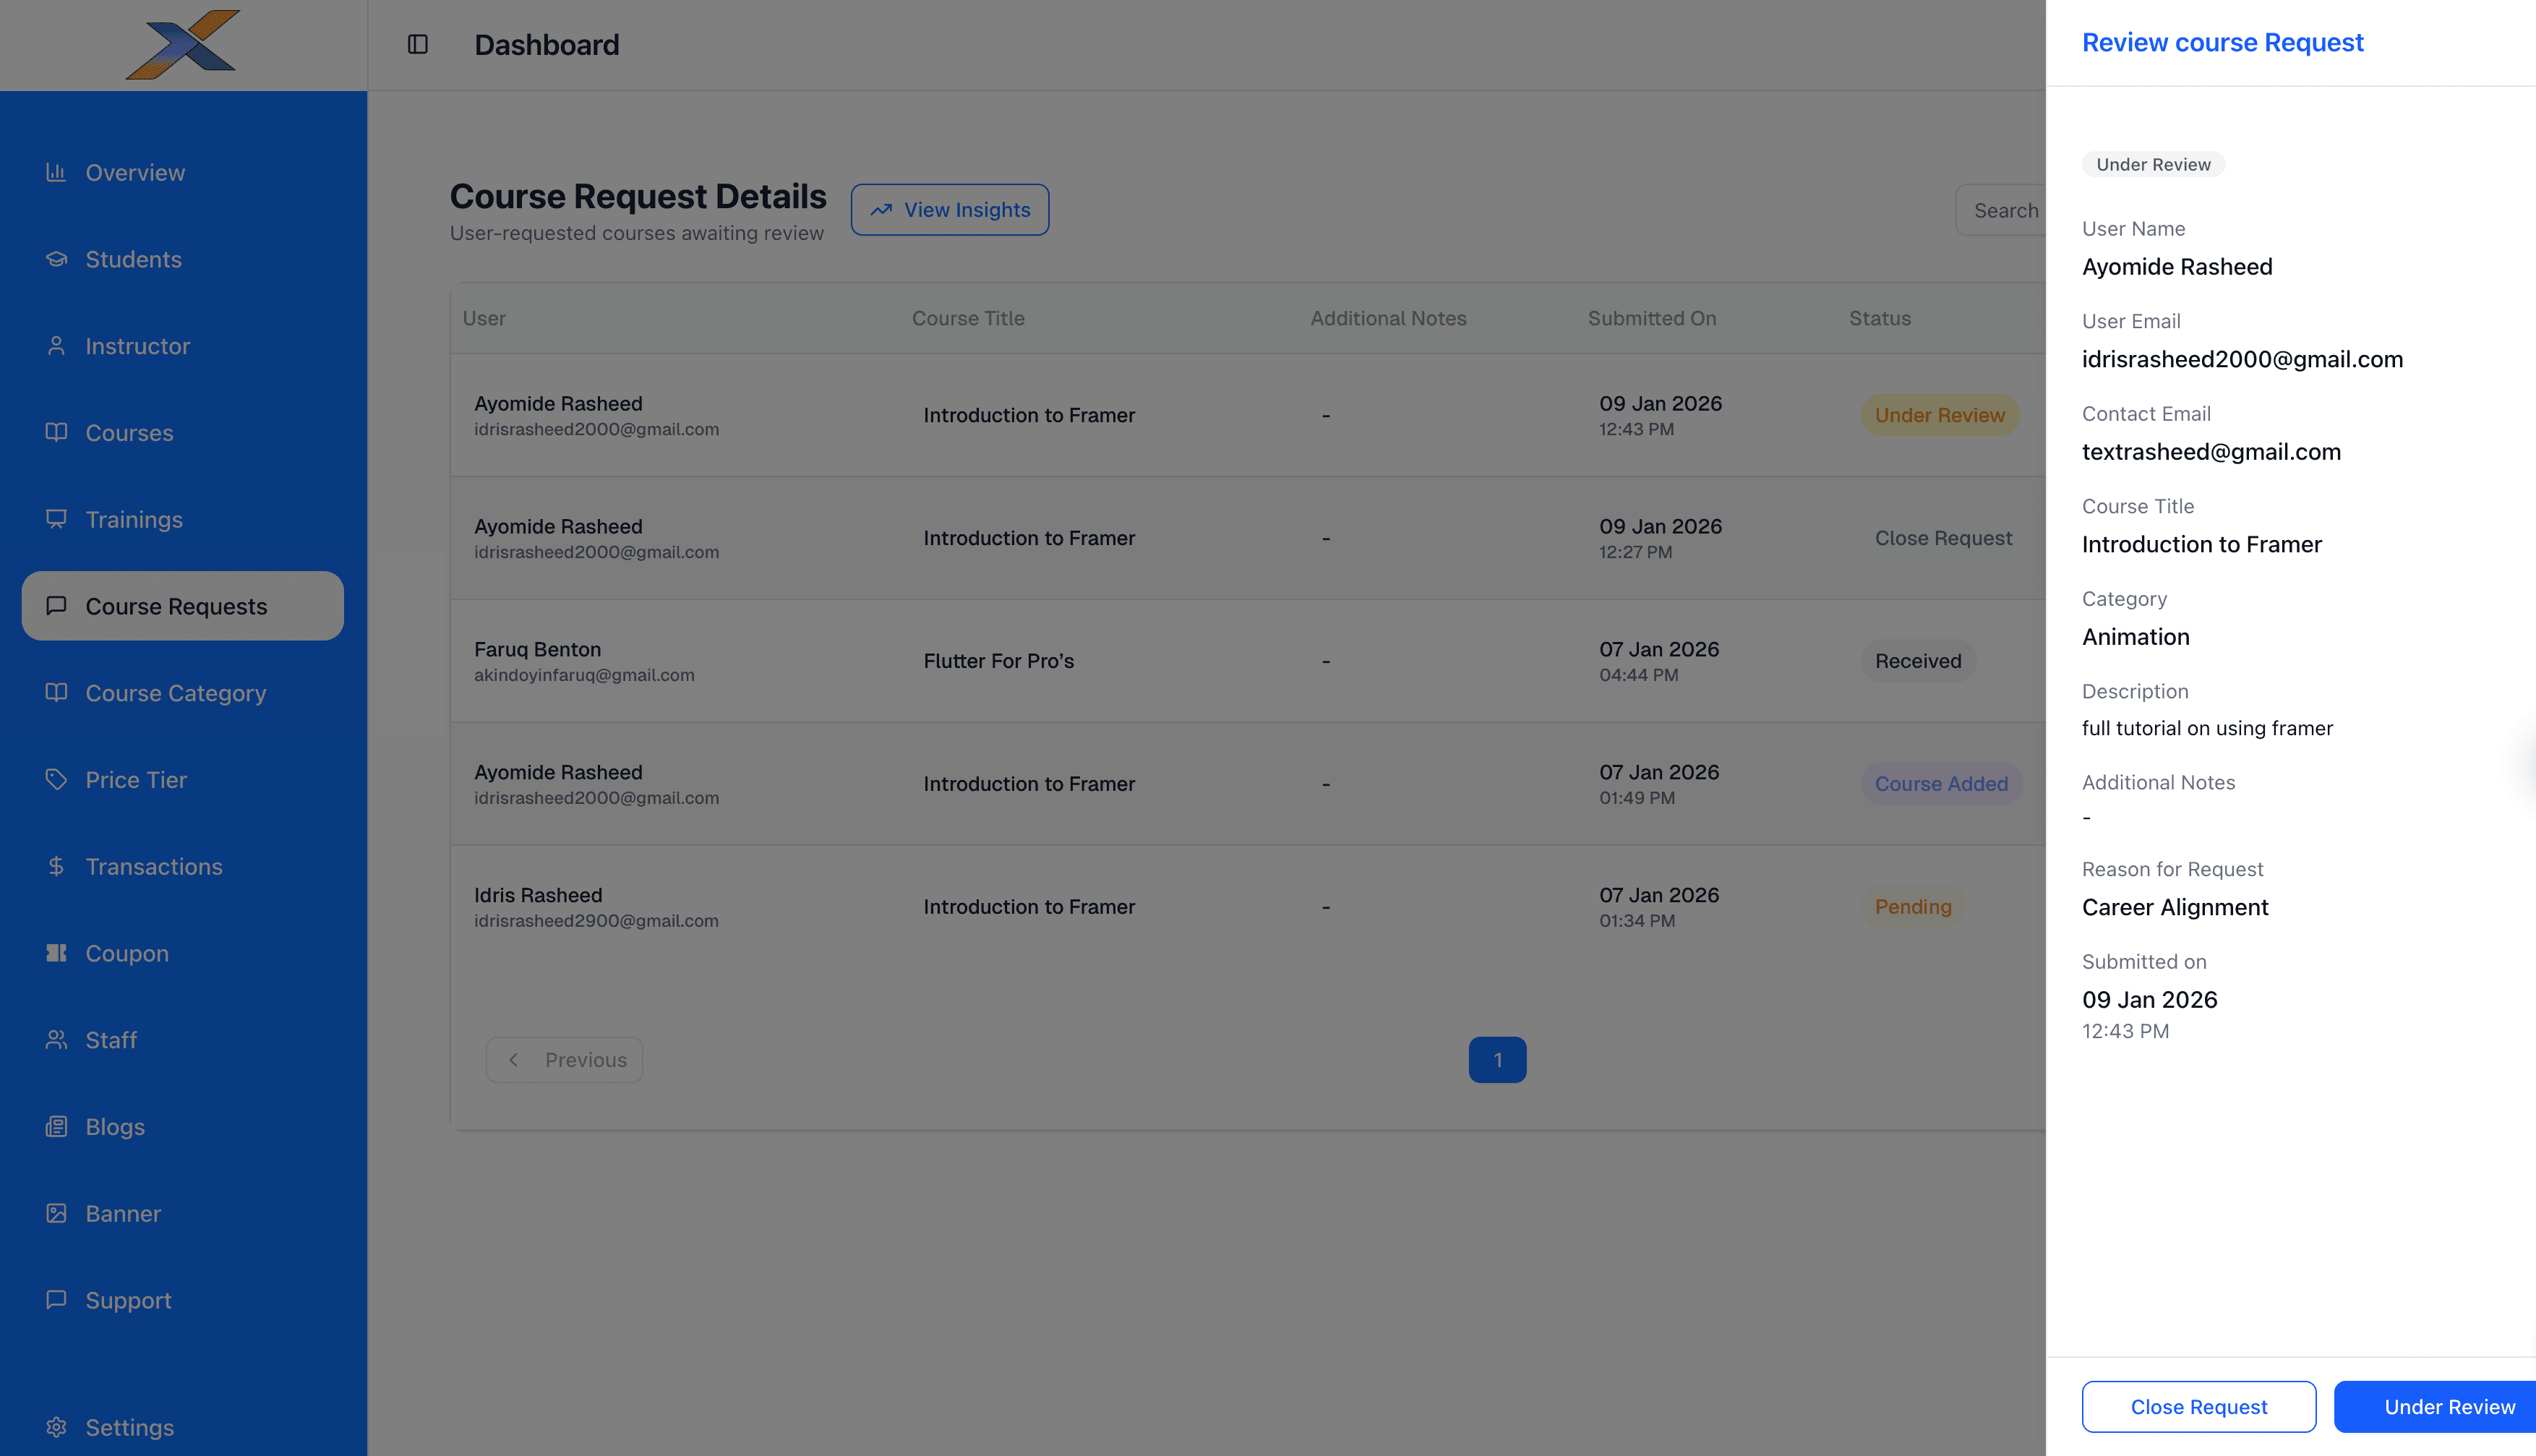Screen dimensions: 2536x1456
Task: Go to Trainings section
Action: coord(134,520)
